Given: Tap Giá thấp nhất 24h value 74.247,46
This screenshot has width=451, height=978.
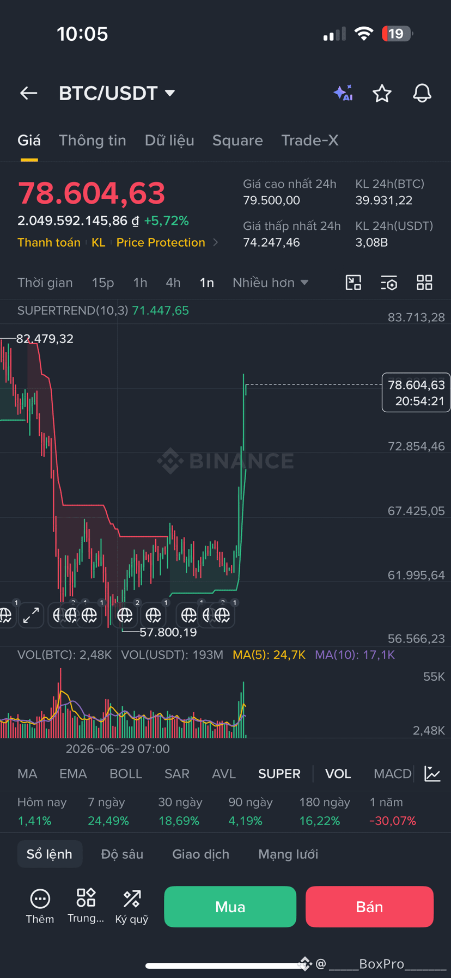Looking at the screenshot, I should [x=271, y=242].
